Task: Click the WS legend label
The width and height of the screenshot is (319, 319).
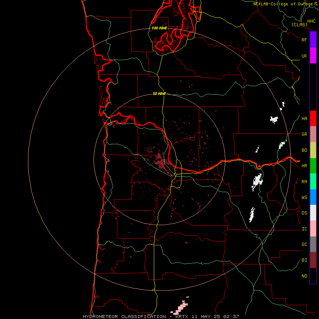Action: 304,197
